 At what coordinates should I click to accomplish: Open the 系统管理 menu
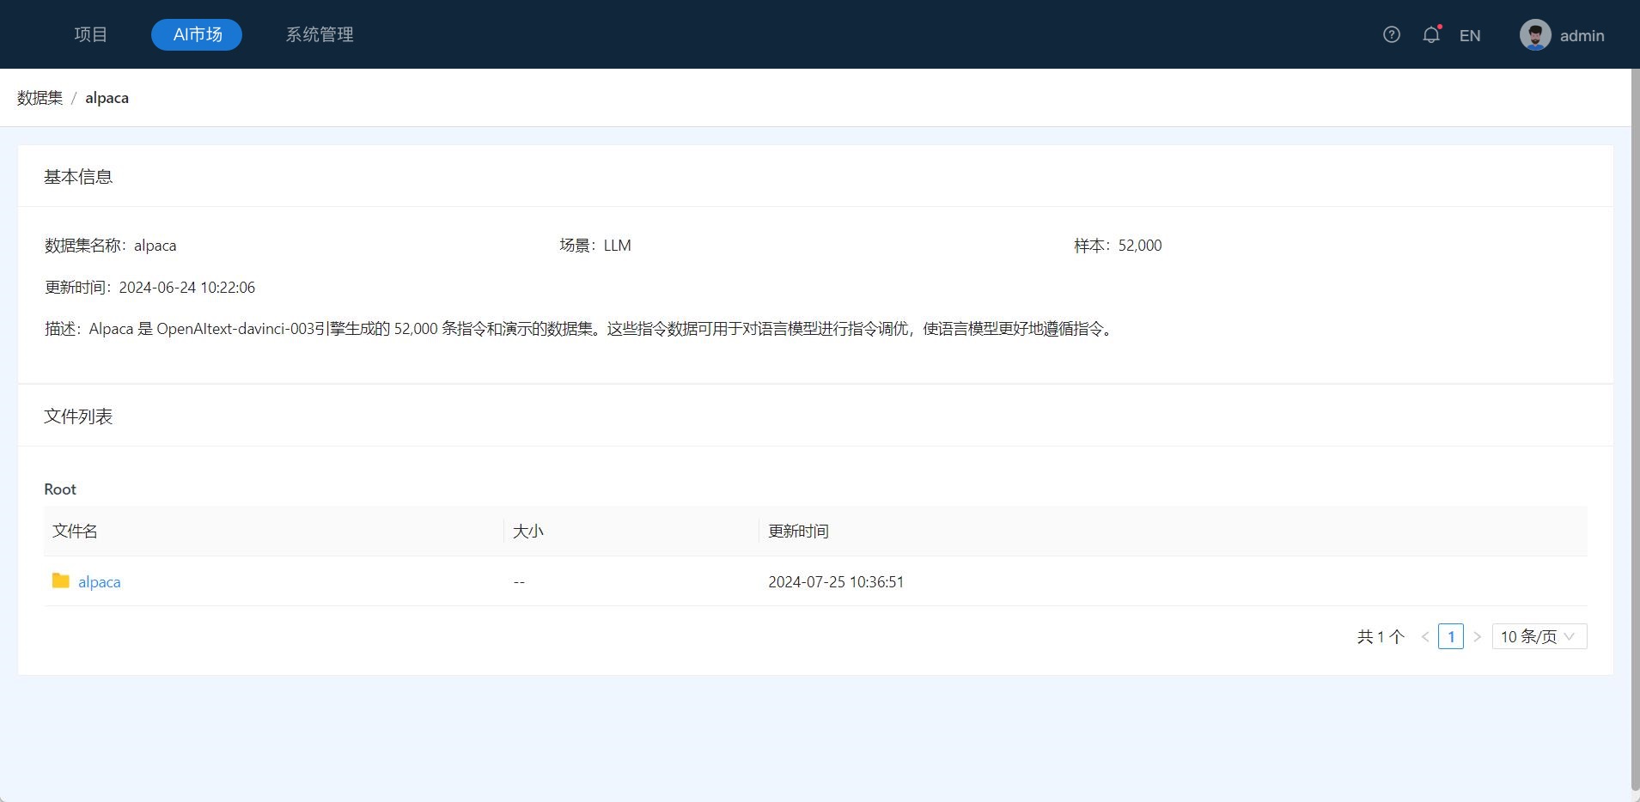coord(320,34)
